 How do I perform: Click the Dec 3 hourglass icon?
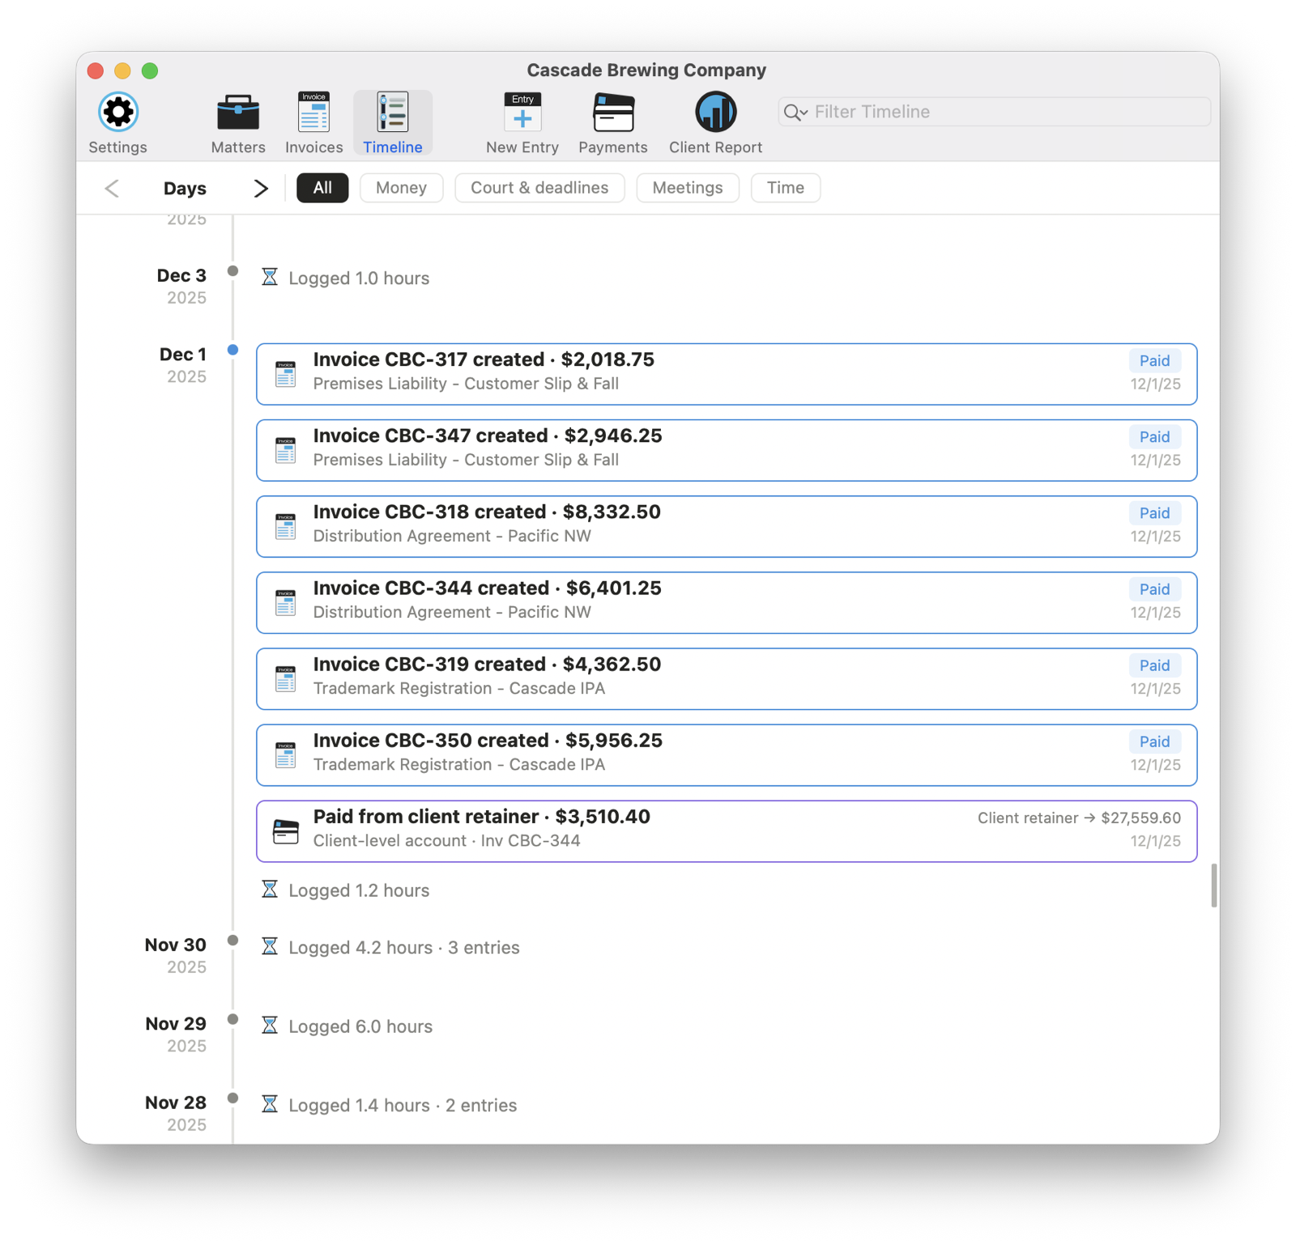[270, 278]
